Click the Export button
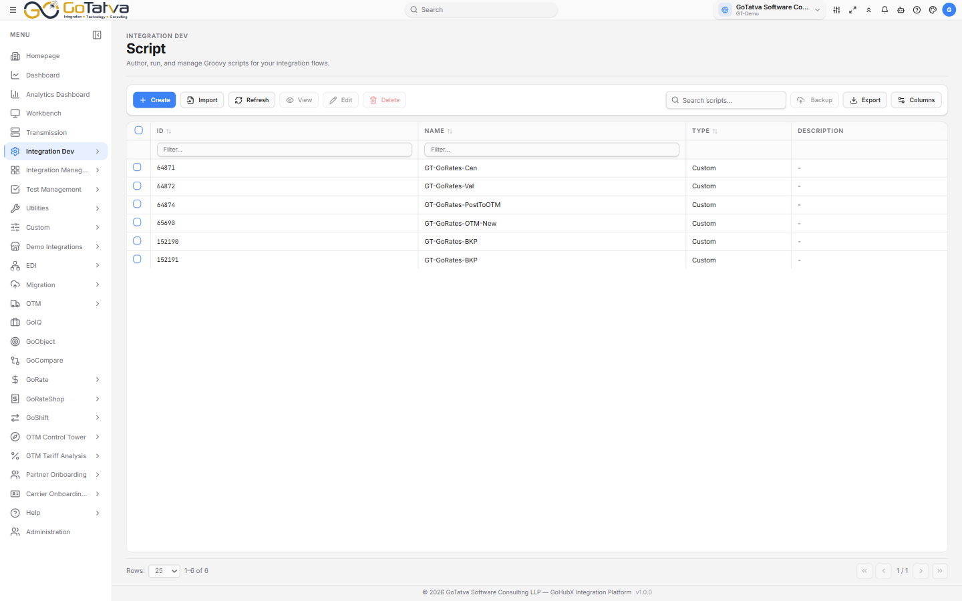 coord(865,100)
